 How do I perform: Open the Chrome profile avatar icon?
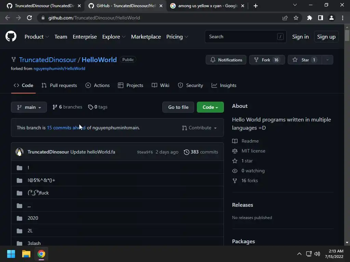click(332, 18)
